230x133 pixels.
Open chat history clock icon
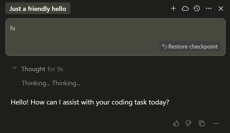click(197, 9)
